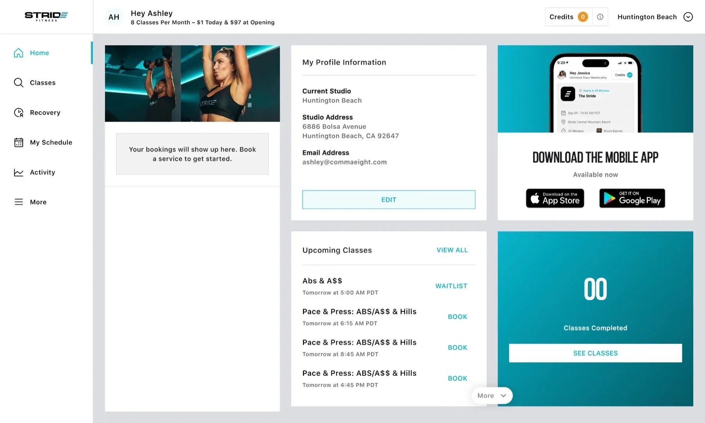Click the Home house icon in sidebar
This screenshot has height=423, width=705.
(x=18, y=53)
